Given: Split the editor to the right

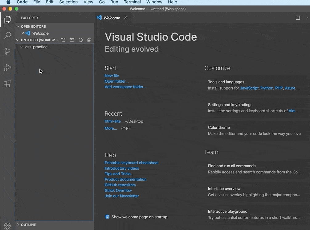Looking at the screenshot, I should [x=298, y=18].
